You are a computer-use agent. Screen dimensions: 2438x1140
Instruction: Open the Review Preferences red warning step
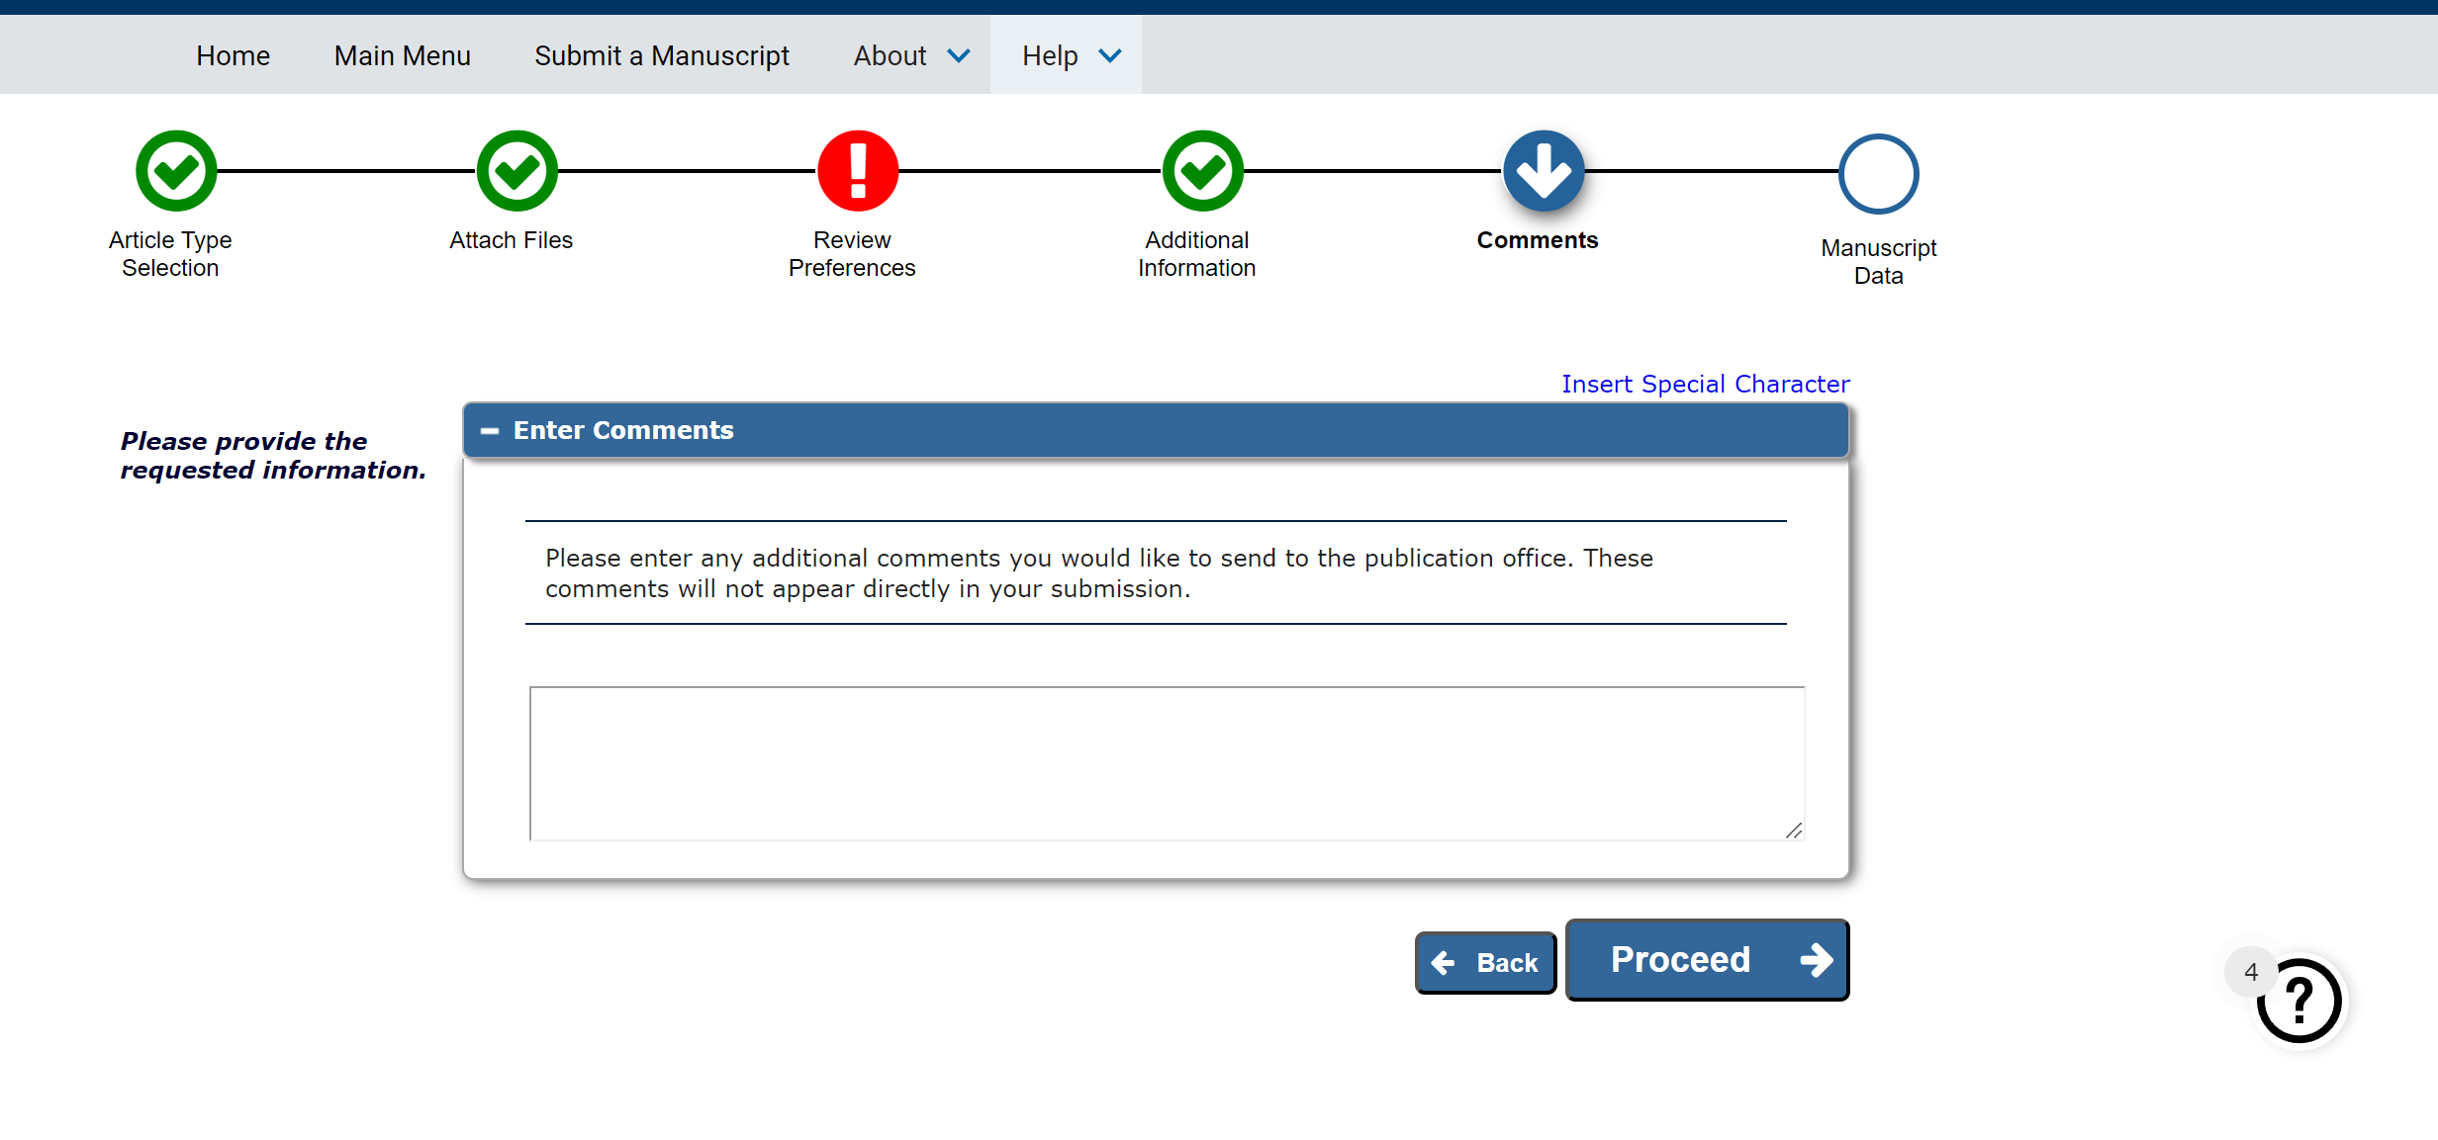[x=858, y=171]
